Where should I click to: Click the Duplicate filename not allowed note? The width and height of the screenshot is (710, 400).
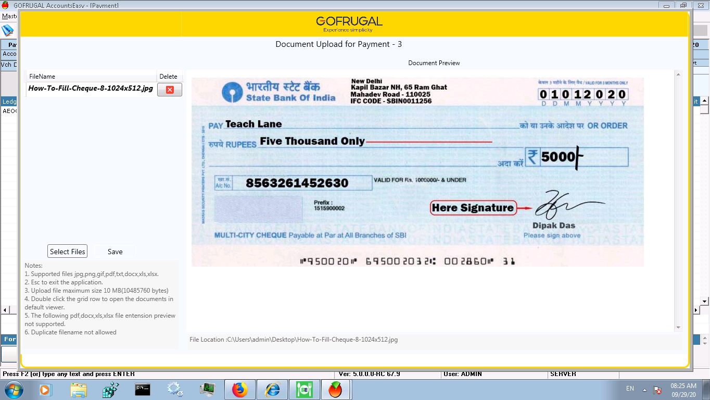point(71,332)
